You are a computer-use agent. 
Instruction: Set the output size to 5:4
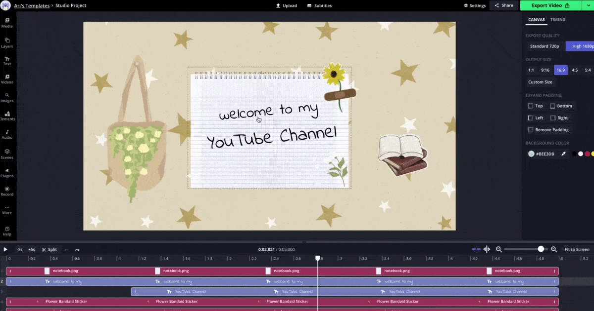tap(588, 70)
